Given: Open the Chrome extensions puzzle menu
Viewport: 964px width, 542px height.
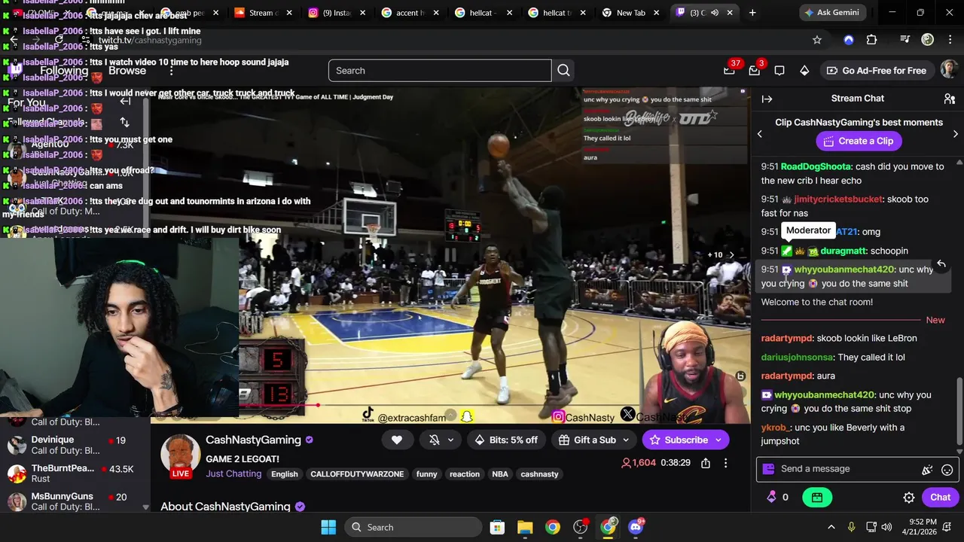Looking at the screenshot, I should click(x=871, y=40).
